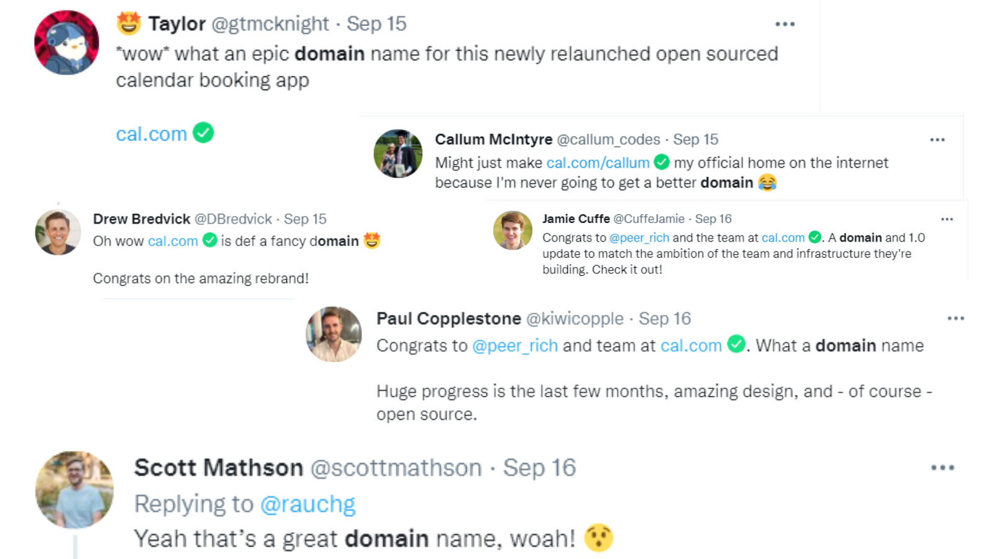Click the @gtmcknight handle
This screenshot has width=994, height=559.
270,24
